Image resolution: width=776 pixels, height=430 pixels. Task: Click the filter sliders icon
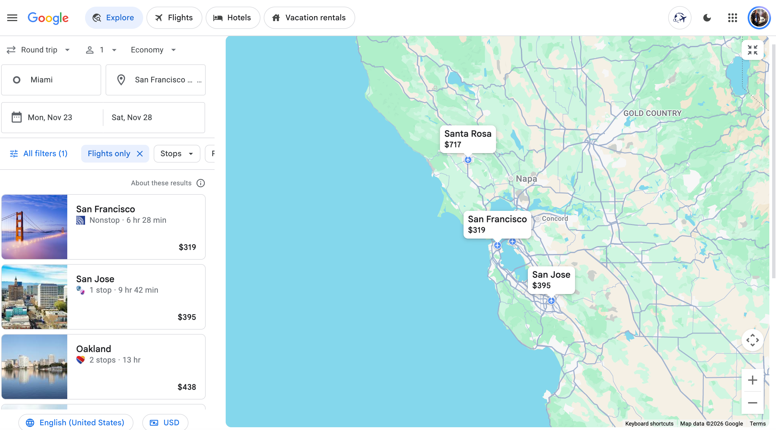pyautogui.click(x=14, y=154)
